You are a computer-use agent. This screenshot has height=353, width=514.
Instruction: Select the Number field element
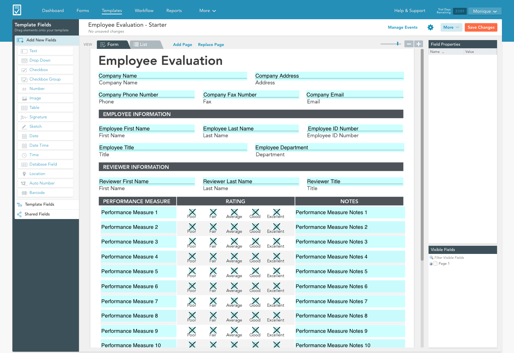click(45, 89)
